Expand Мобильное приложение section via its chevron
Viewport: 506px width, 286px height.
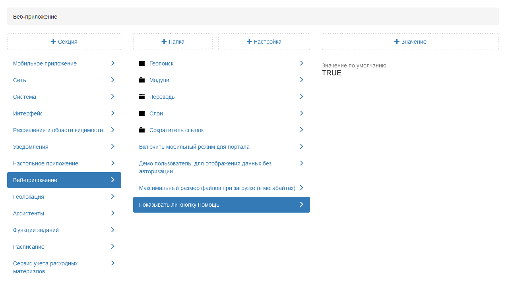[x=112, y=63]
